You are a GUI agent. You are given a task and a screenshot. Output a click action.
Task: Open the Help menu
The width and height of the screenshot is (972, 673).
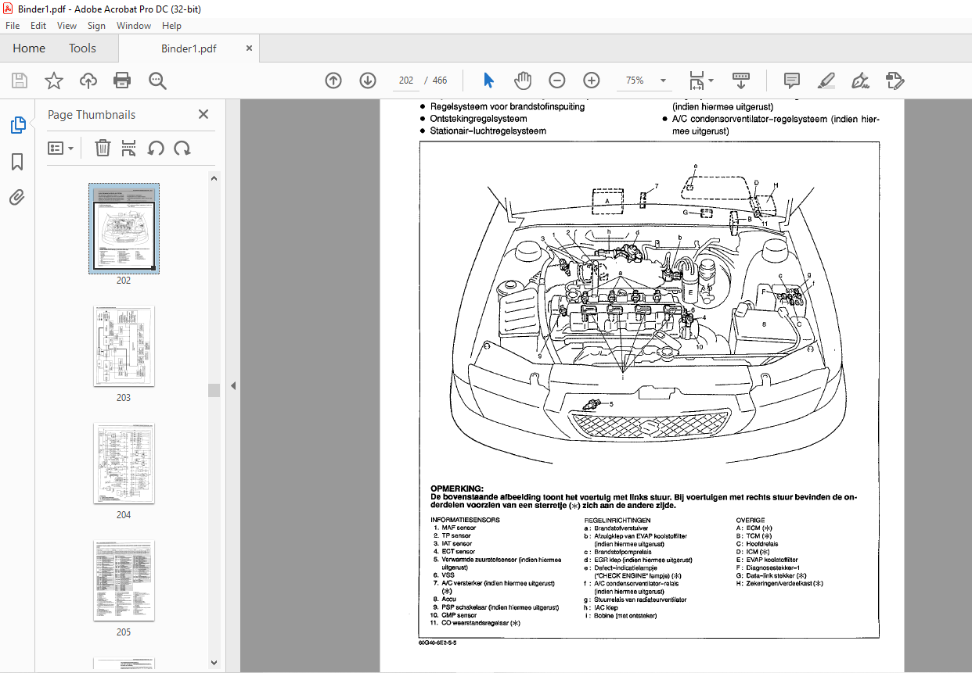point(171,26)
